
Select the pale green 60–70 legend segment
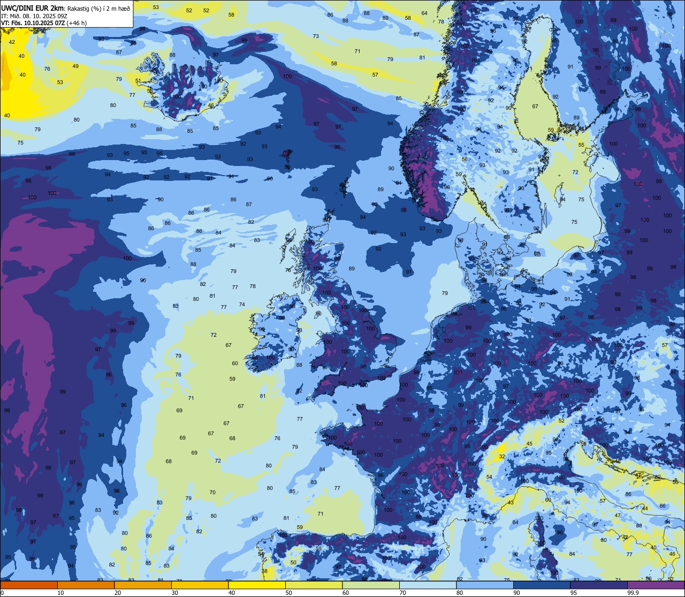point(371,585)
